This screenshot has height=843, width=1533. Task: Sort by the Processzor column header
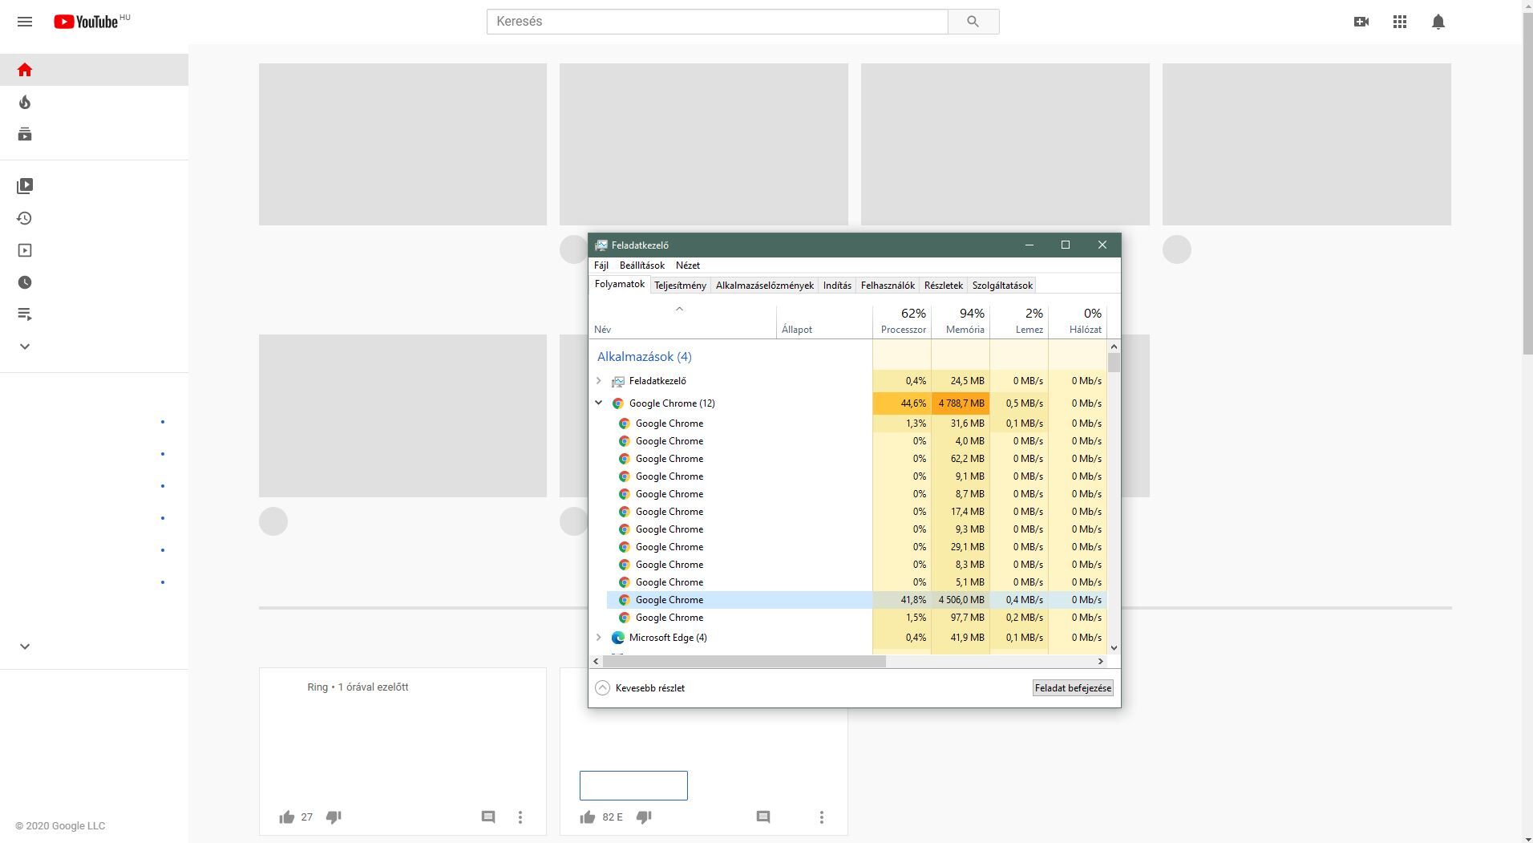pyautogui.click(x=902, y=321)
